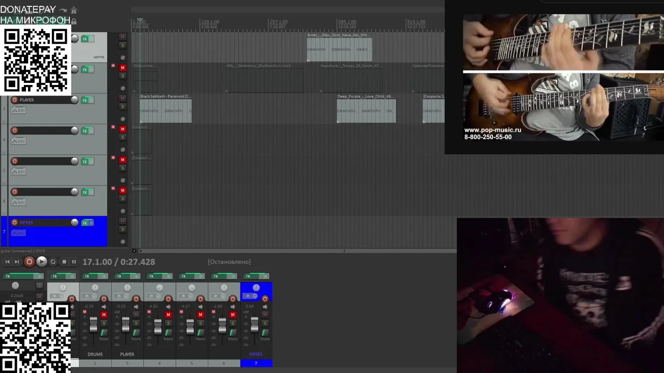
Task: Unmute DRUMS in the mixer
Action: (104, 315)
